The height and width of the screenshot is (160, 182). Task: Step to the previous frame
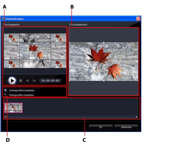pyautogui.click(x=27, y=81)
